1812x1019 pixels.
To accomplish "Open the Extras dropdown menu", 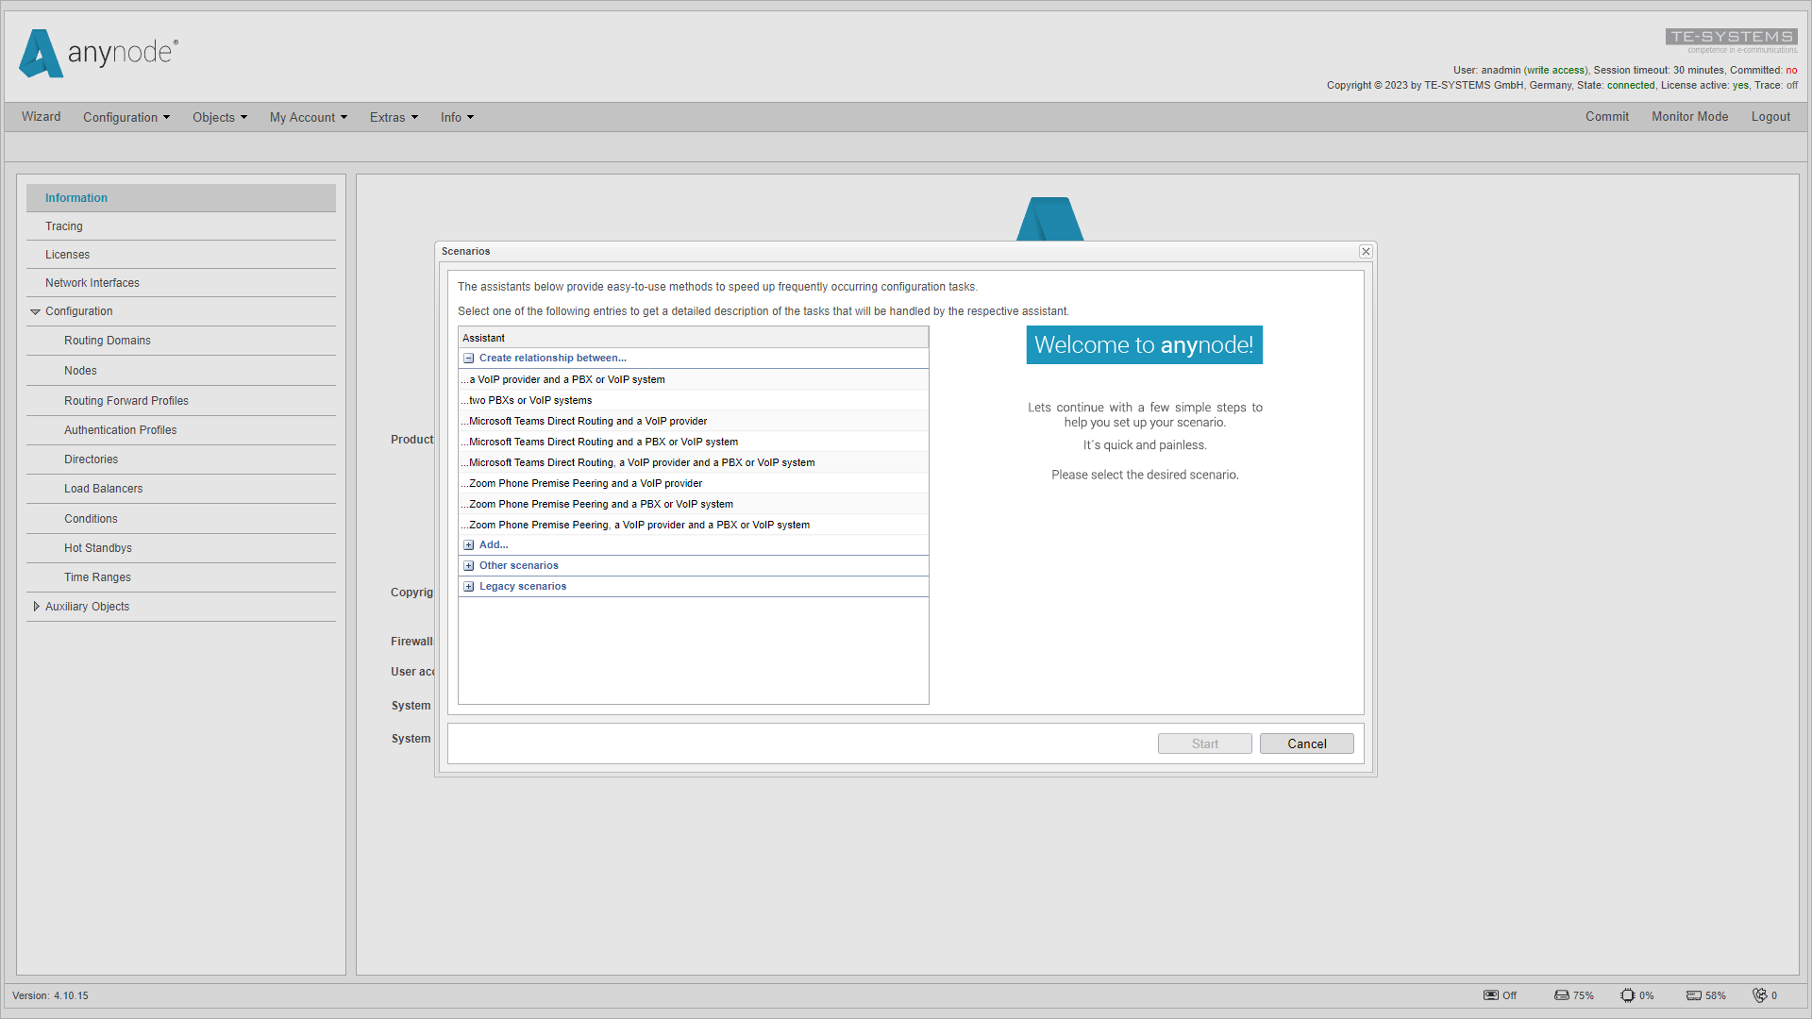I will (x=394, y=117).
